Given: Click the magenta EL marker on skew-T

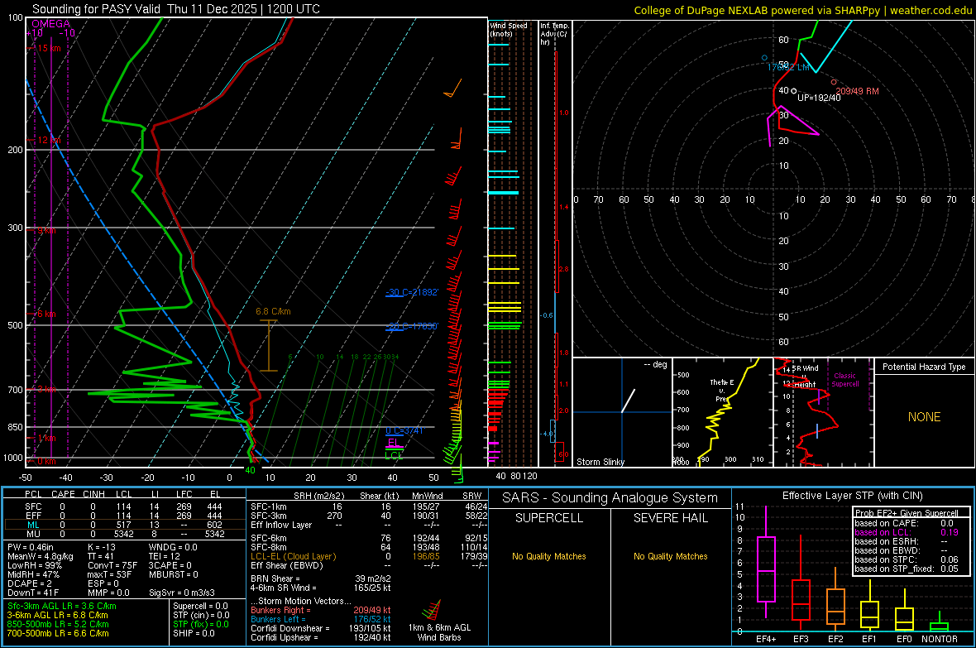Looking at the screenshot, I should tap(393, 443).
